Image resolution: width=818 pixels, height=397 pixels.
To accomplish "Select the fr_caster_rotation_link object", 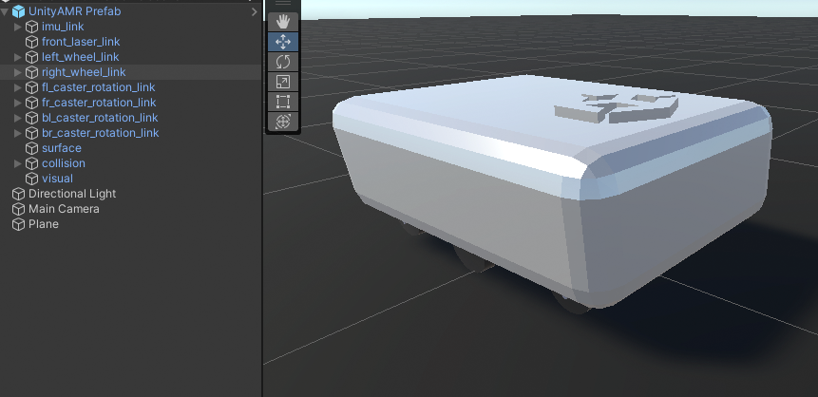I will coord(99,103).
